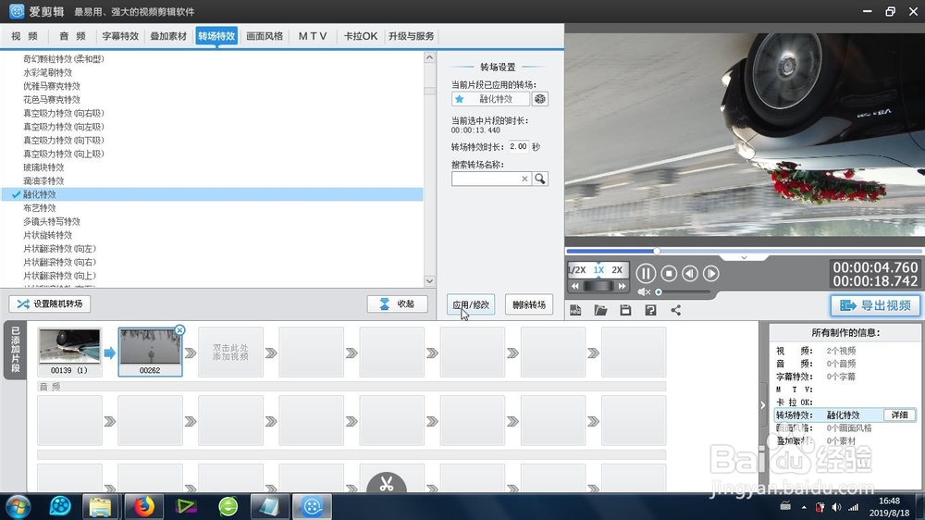Collapse the list with 收起 button

[x=397, y=304]
